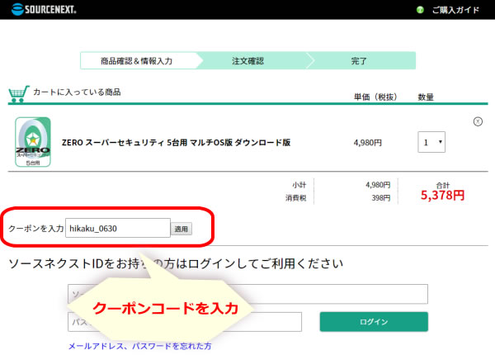495x355 pixels.
Task: Select the 完了 step
Action: pos(359,60)
